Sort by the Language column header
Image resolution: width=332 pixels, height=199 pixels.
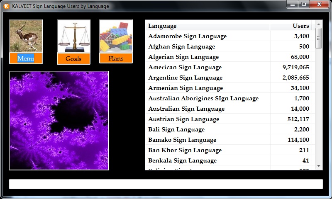(207, 26)
